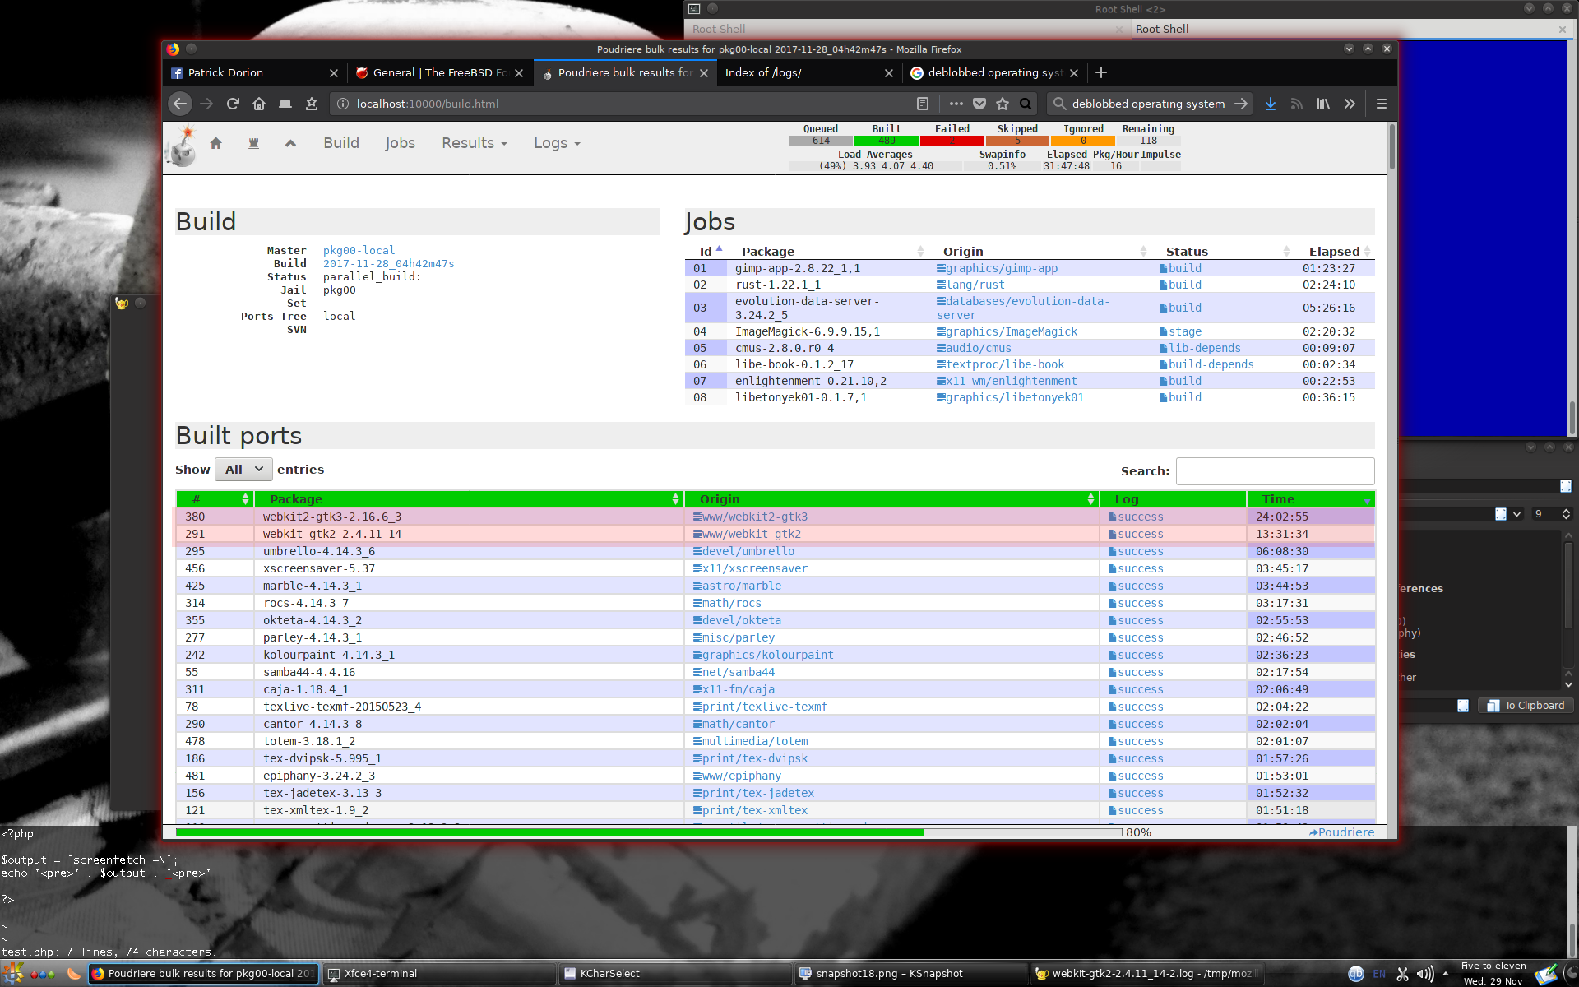Screen dimensions: 1579x987
Task: Open Firefox downloads arrow
Action: (1271, 104)
